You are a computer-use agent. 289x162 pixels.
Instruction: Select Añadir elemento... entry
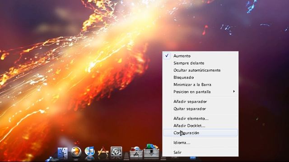pyautogui.click(x=200, y=118)
